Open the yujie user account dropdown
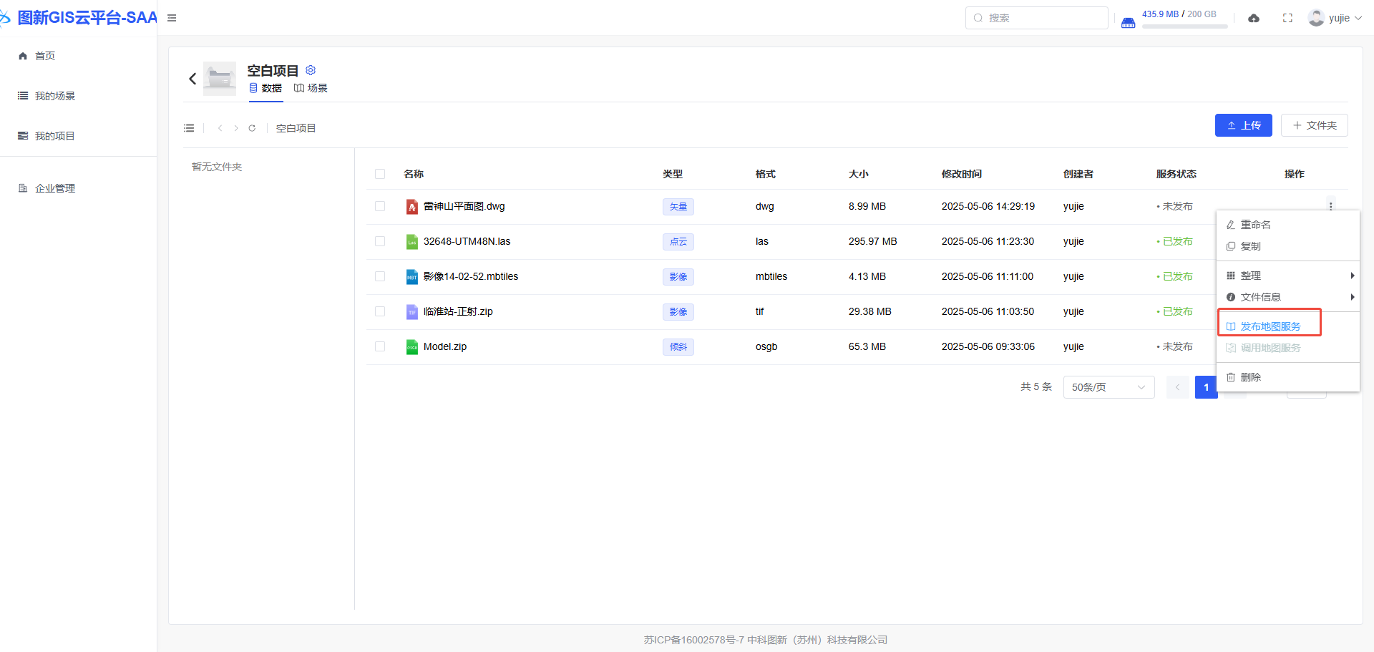The width and height of the screenshot is (1374, 652). point(1335,18)
